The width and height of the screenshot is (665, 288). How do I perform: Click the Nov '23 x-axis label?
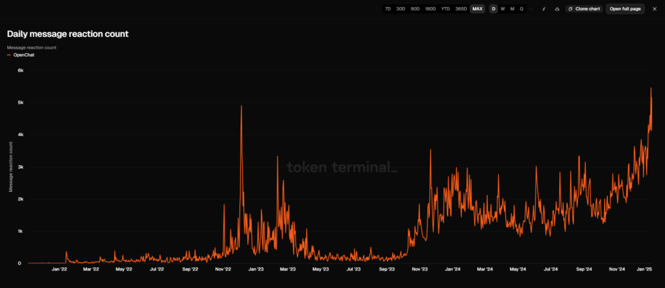coord(420,269)
